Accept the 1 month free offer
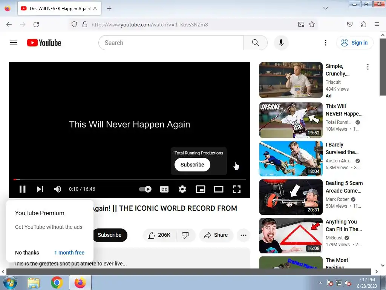The image size is (386, 290). click(x=69, y=253)
